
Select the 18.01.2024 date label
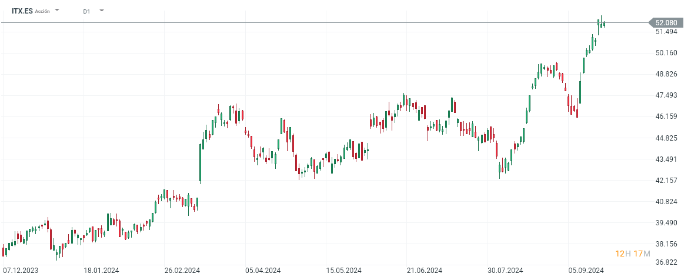(x=101, y=271)
